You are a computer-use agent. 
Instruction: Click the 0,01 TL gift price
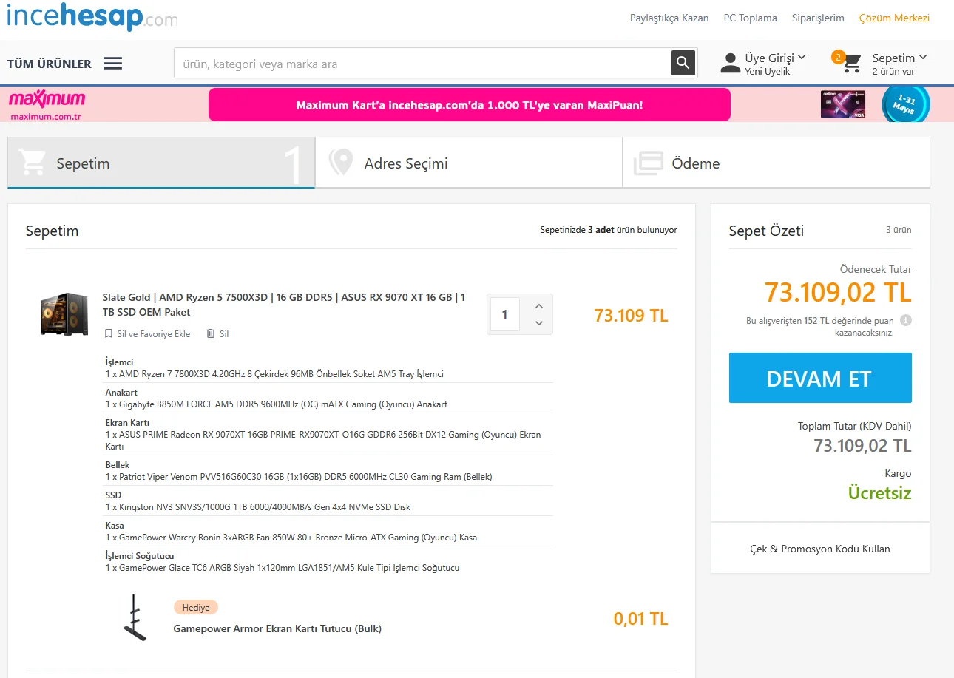[640, 619]
